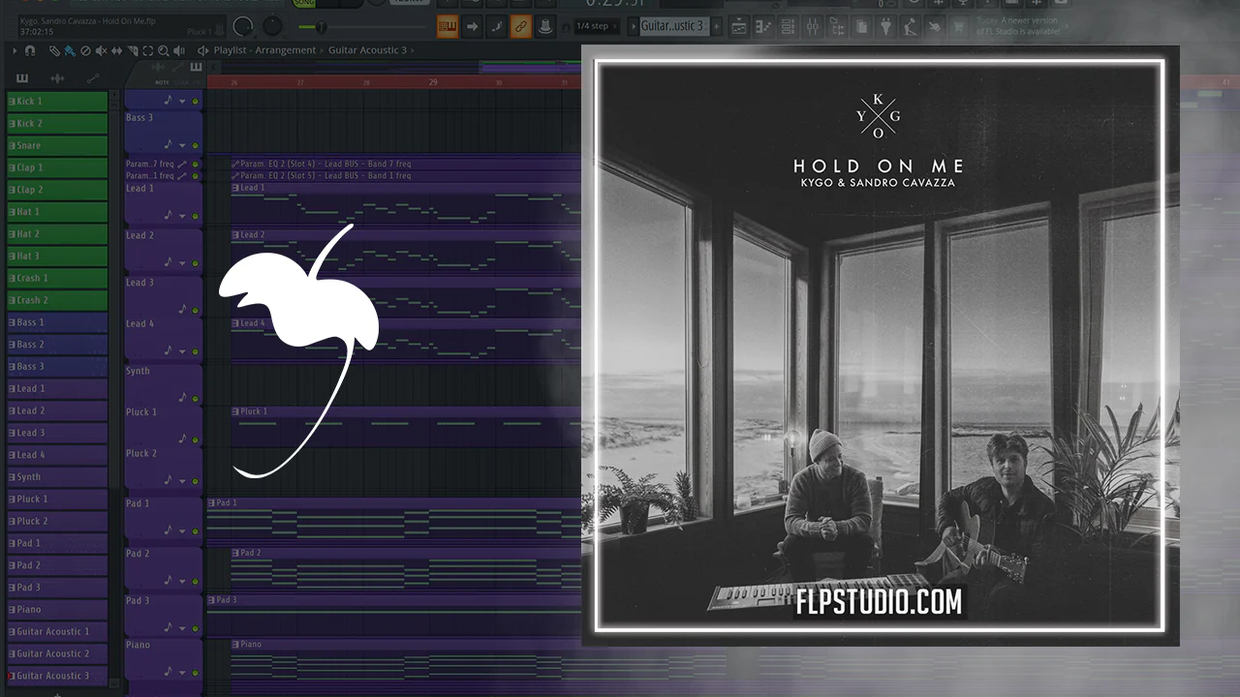Screen dimensions: 1240x697
Task: Click the second round knob in top toolbar
Action: point(273,26)
